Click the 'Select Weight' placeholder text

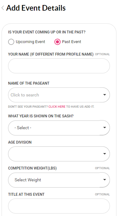click(28, 180)
